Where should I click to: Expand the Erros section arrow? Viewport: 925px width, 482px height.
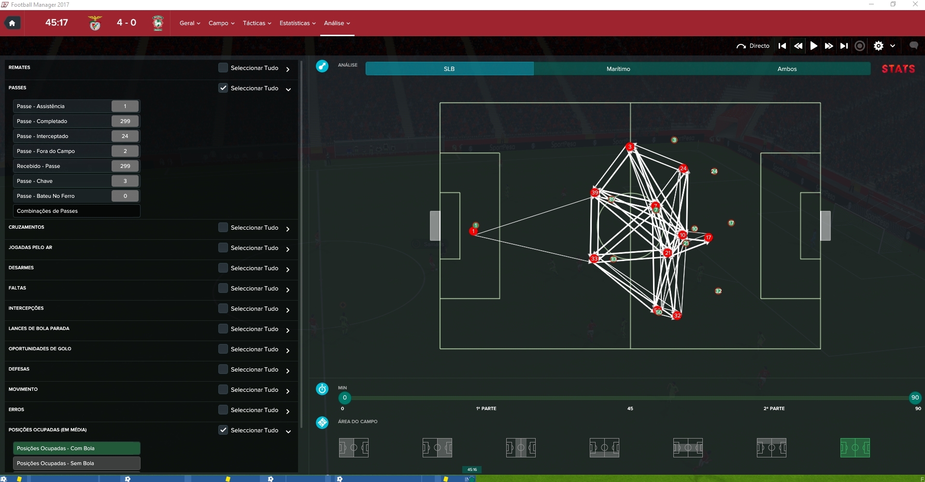[288, 412]
